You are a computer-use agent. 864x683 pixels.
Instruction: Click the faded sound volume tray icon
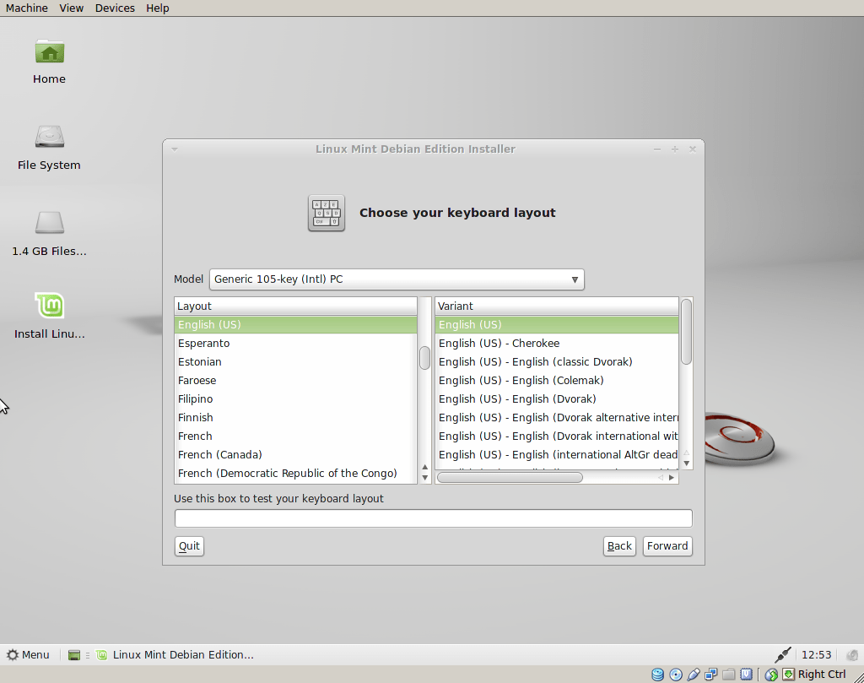click(x=852, y=655)
